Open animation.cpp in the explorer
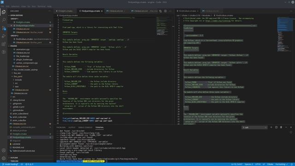This screenshot has width=295, height=166. click(x=23, y=49)
